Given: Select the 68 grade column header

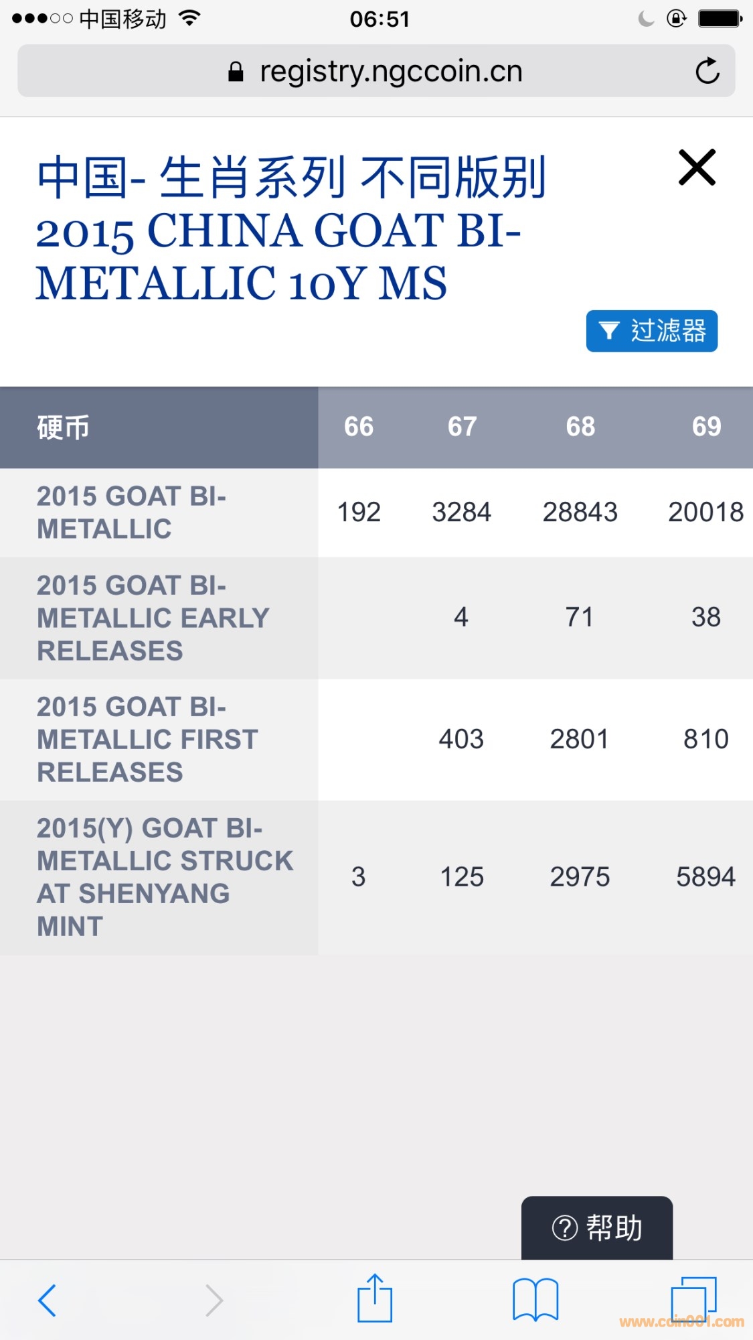Looking at the screenshot, I should (580, 427).
